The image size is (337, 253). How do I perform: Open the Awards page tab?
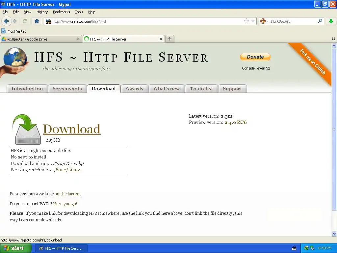click(x=135, y=89)
